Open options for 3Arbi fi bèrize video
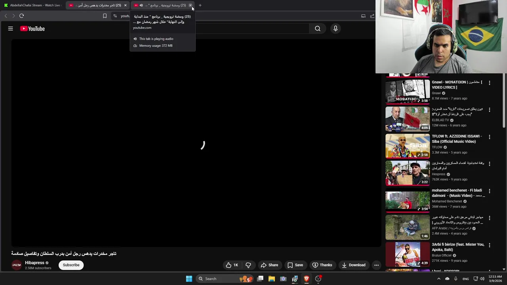This screenshot has height=285, width=507. [x=490, y=245]
